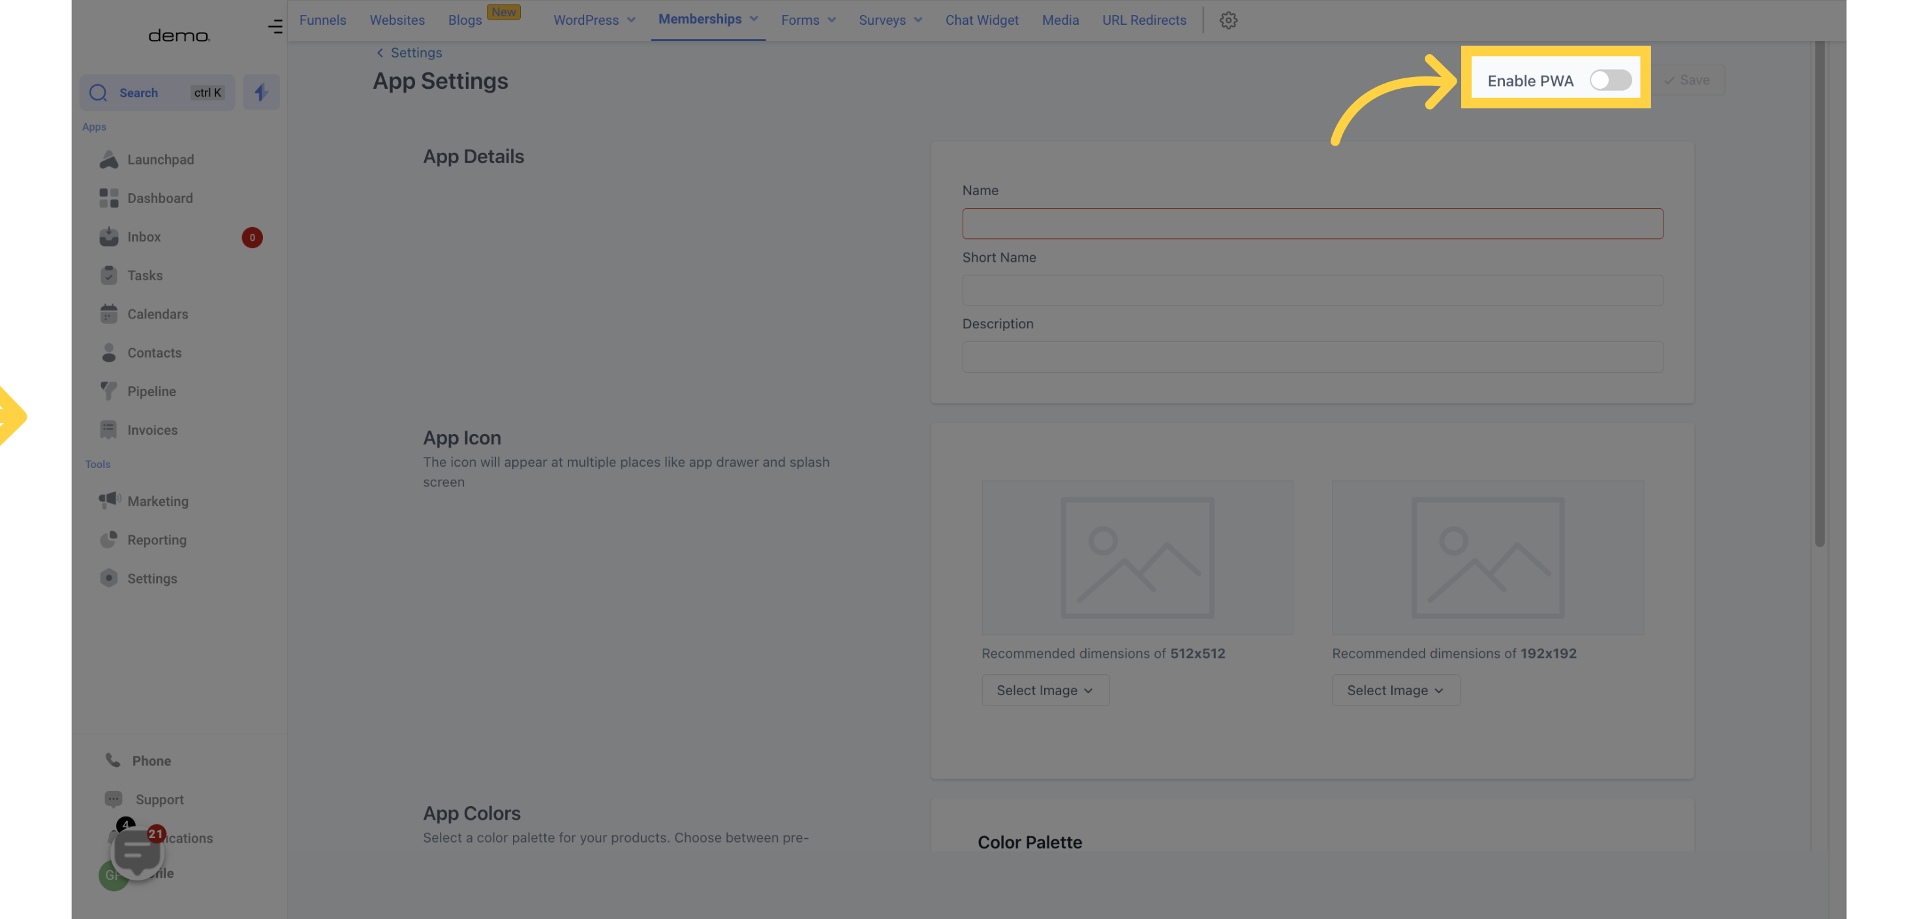This screenshot has height=919, width=1918.
Task: Click the search magnifier icon
Action: coord(99,92)
